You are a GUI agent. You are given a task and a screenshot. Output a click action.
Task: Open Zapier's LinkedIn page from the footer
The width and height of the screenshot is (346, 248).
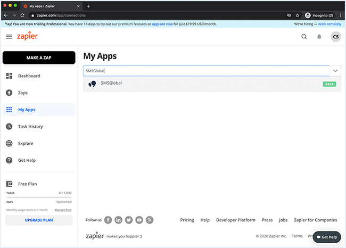click(118, 220)
